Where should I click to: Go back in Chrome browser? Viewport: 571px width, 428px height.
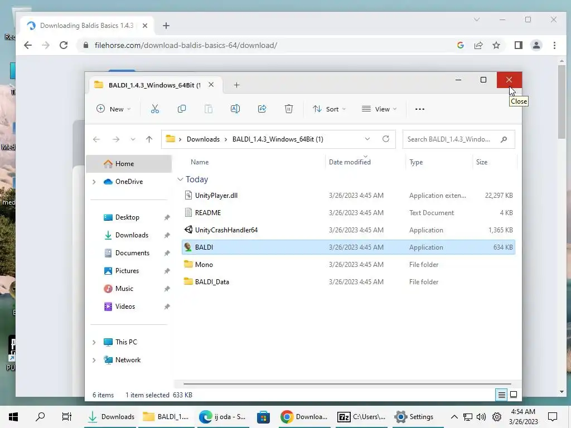pyautogui.click(x=28, y=45)
